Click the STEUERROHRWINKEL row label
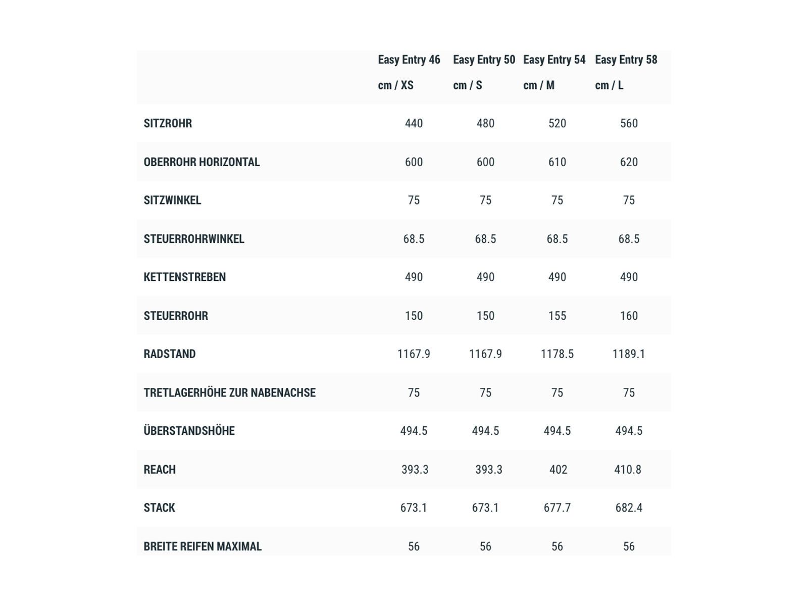Image resolution: width=808 pixels, height=606 pixels. [x=194, y=239]
